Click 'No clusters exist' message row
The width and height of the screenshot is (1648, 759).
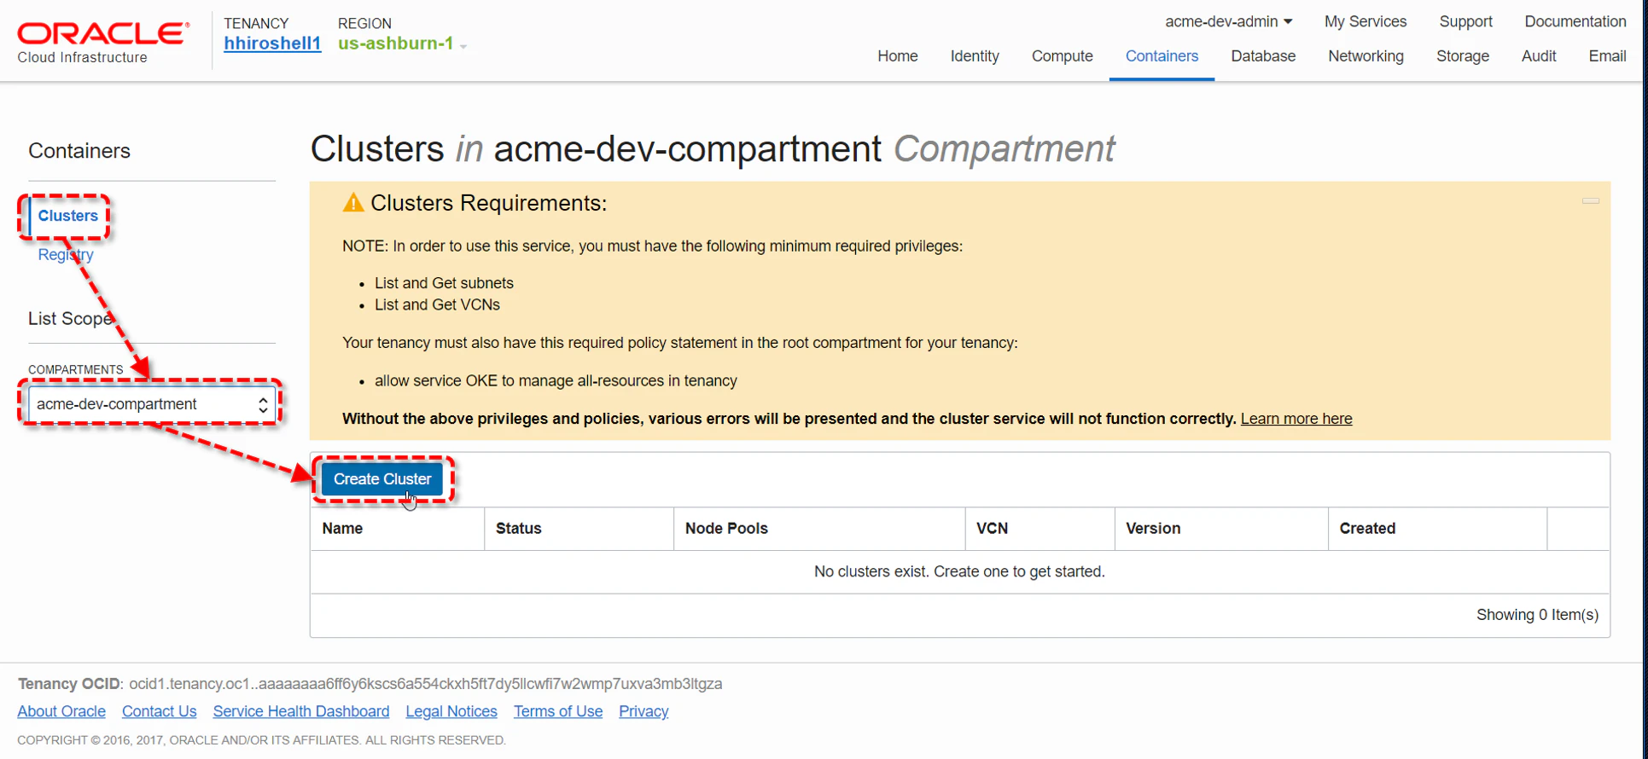(959, 571)
